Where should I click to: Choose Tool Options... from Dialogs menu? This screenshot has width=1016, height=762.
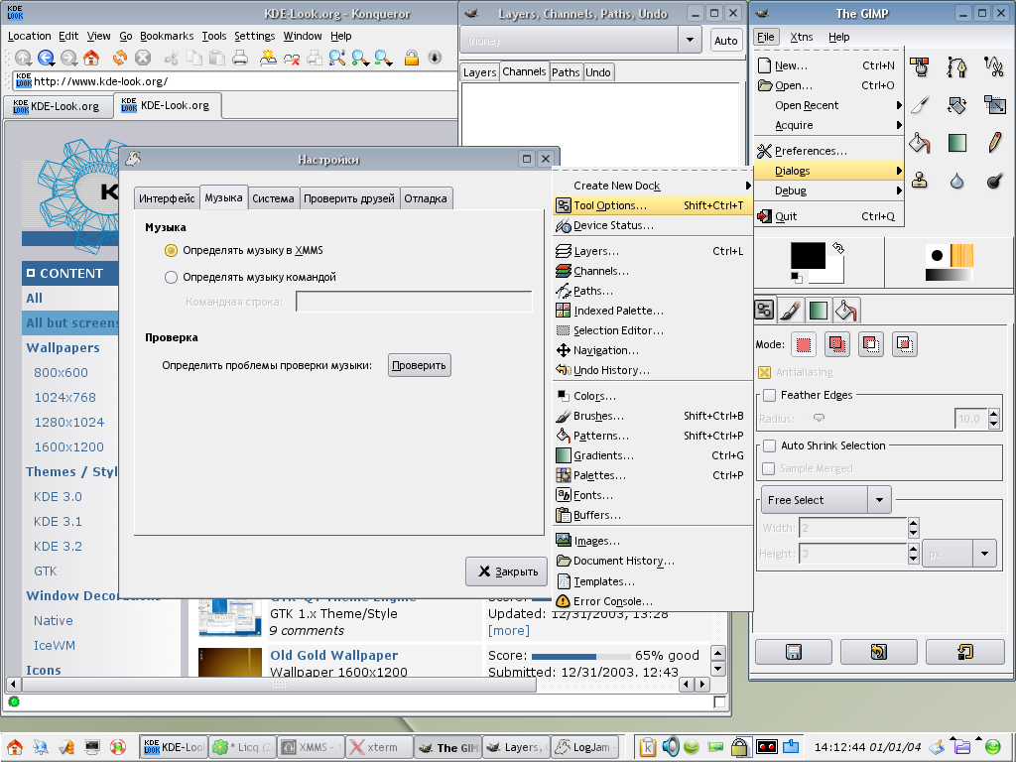(x=653, y=205)
